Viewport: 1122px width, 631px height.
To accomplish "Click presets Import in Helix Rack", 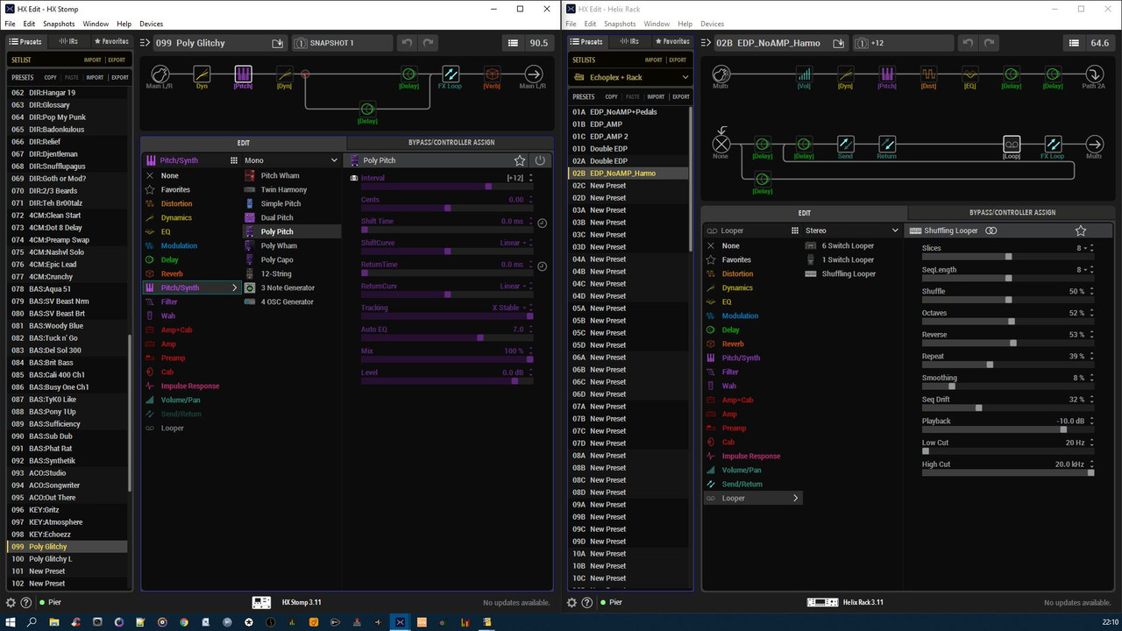I will coord(656,96).
